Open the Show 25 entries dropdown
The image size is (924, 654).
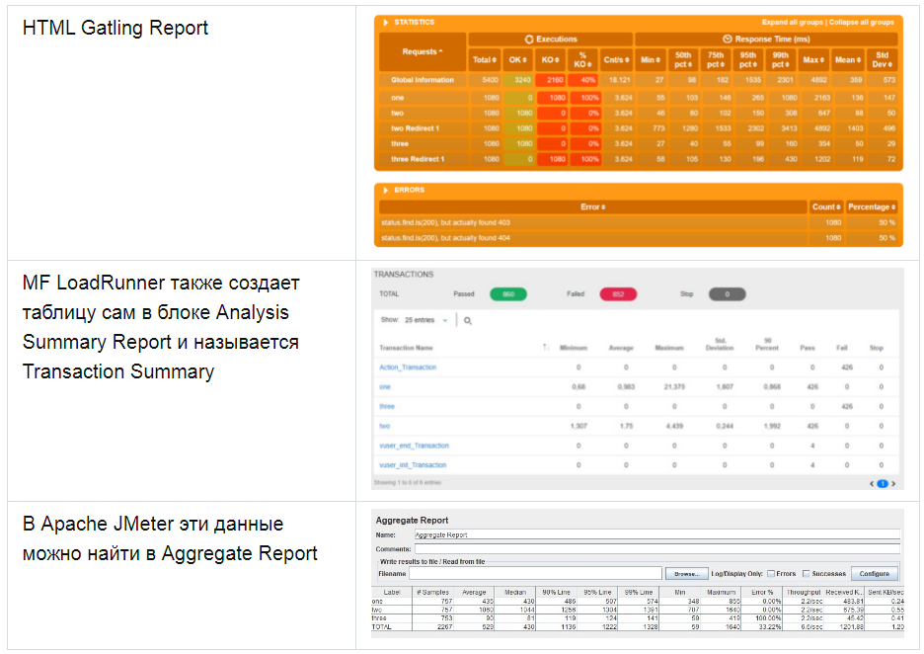426,320
